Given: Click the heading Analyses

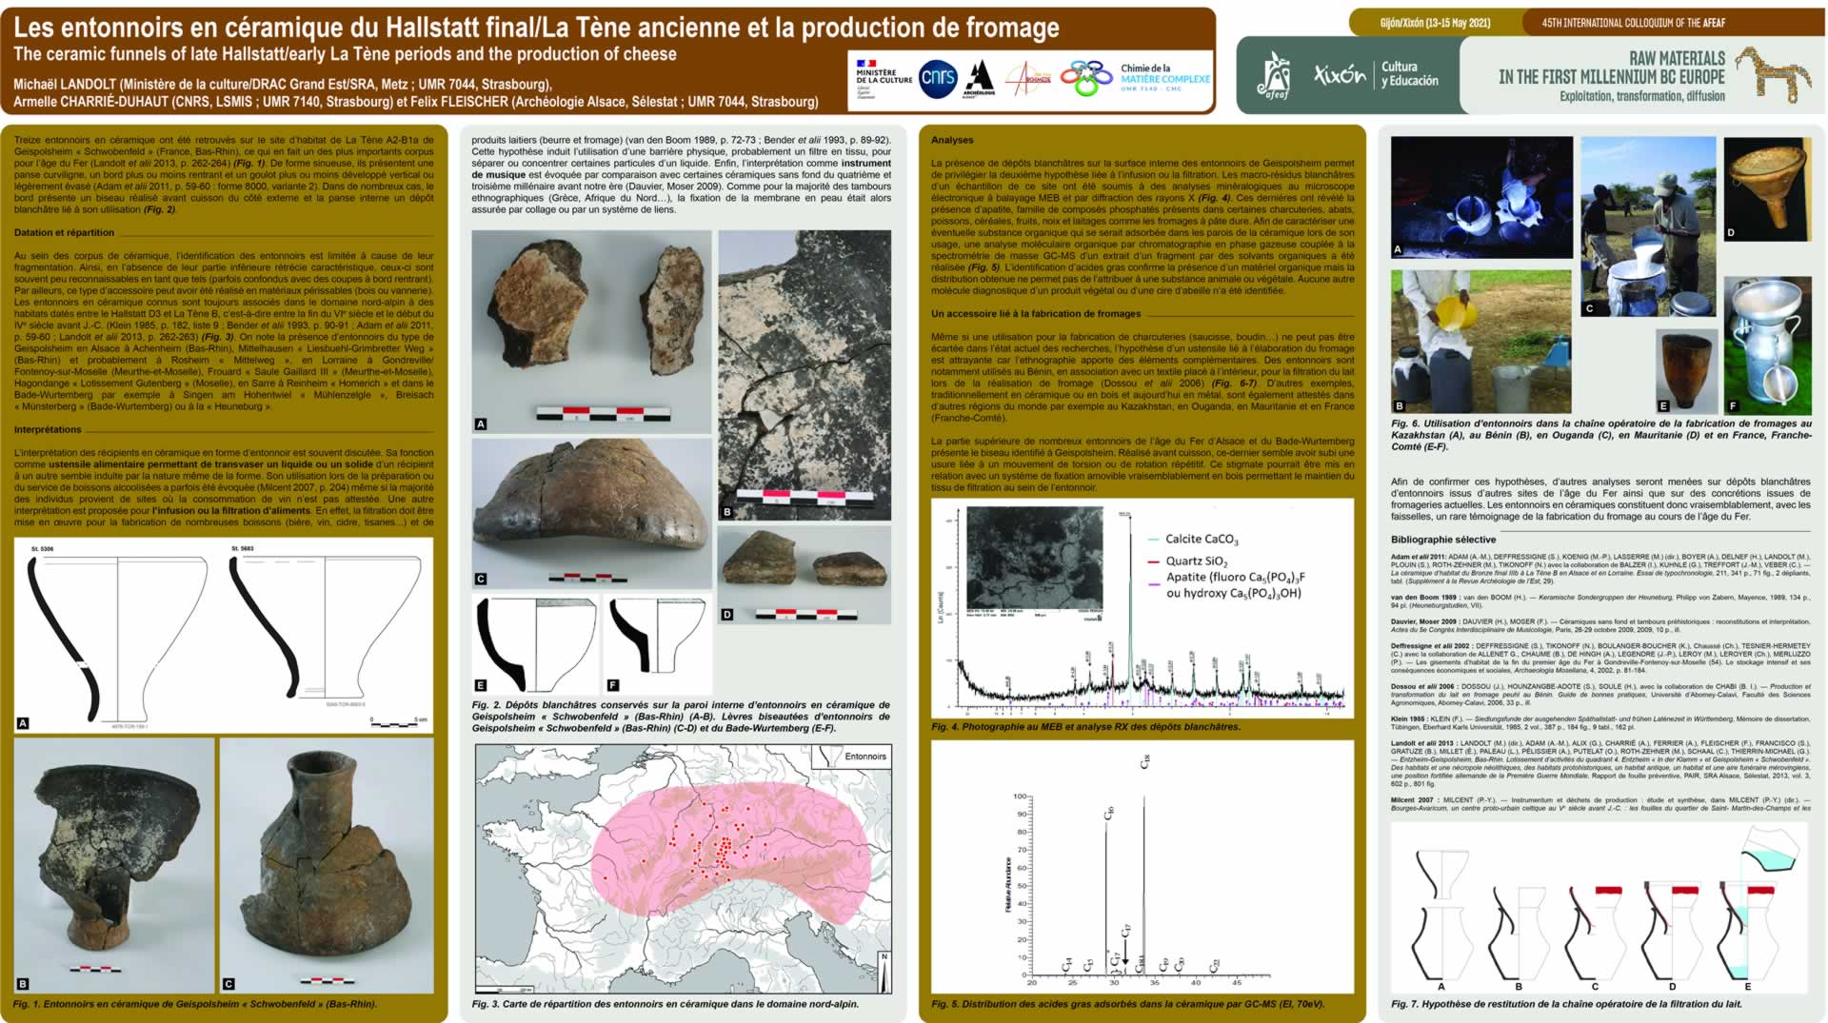Looking at the screenshot, I should (x=952, y=140).
